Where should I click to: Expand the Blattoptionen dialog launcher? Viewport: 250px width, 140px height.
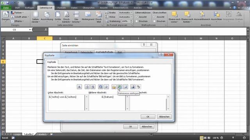click(166, 25)
